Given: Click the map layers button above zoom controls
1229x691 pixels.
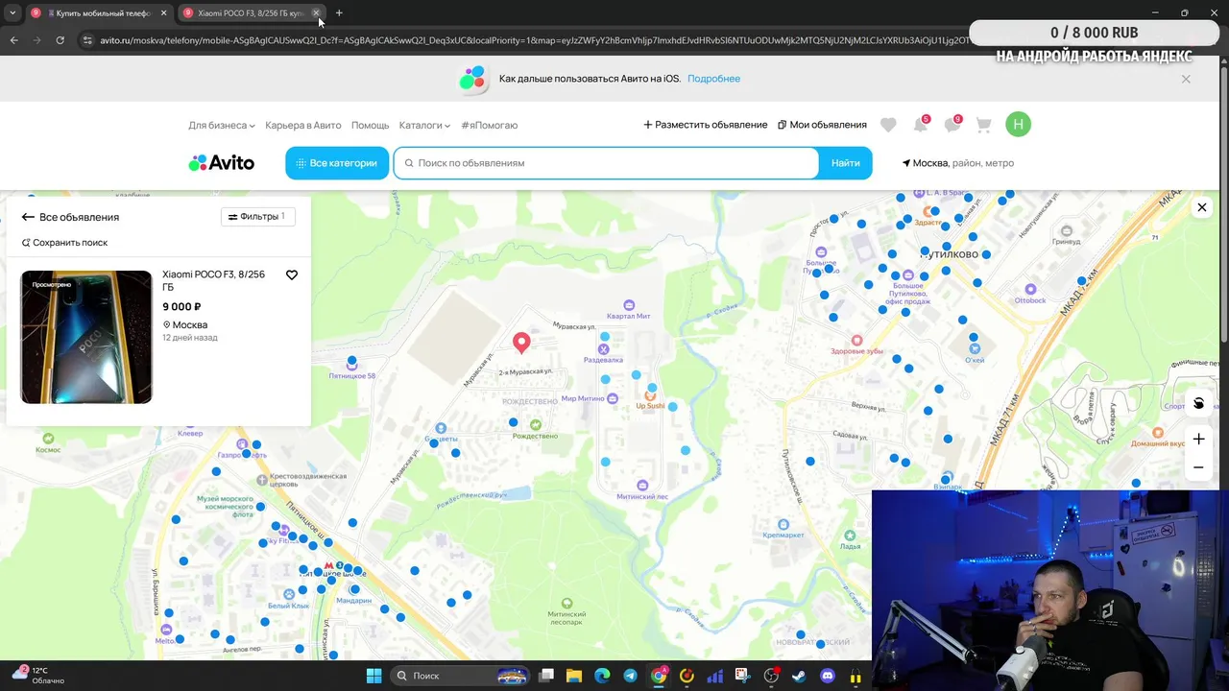Looking at the screenshot, I should pyautogui.click(x=1198, y=403).
